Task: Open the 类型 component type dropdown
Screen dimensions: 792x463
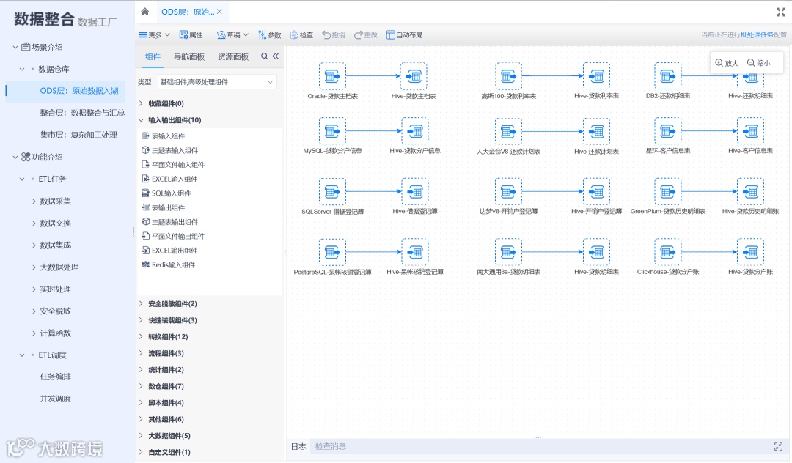Action: pyautogui.click(x=217, y=82)
